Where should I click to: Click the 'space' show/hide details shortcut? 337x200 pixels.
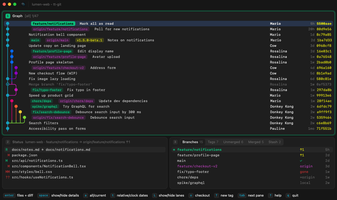58,195
